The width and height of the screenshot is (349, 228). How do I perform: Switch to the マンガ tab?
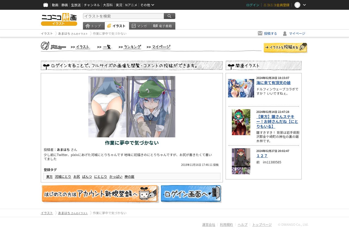(140, 26)
